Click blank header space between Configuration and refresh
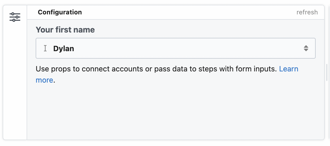Screen dimensions: 330x146 [x=186, y=12]
